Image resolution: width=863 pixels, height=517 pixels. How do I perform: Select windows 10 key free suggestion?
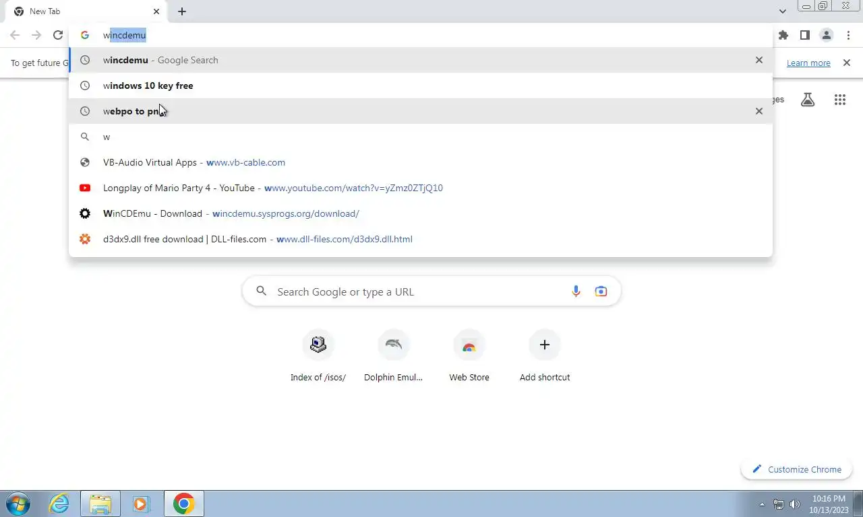tap(421, 85)
